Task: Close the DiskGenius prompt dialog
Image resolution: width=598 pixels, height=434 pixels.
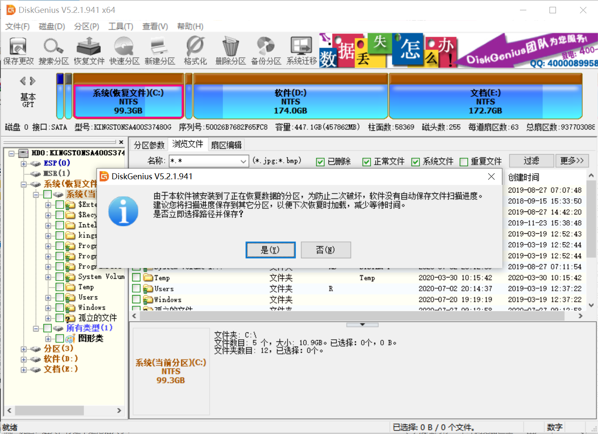Action: pos(491,176)
